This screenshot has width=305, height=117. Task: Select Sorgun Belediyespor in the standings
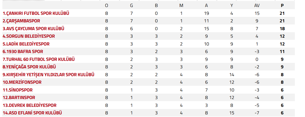pyautogui.click(x=29, y=36)
